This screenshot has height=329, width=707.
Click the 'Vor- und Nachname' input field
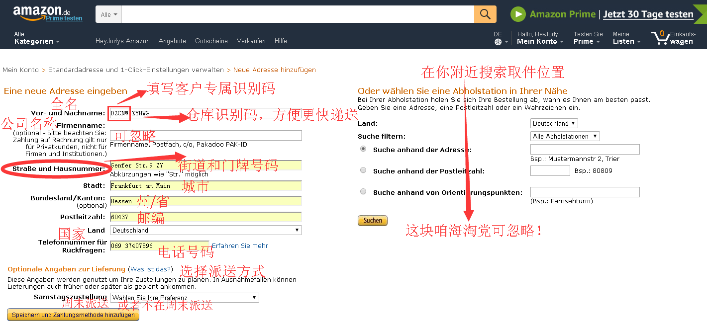205,113
